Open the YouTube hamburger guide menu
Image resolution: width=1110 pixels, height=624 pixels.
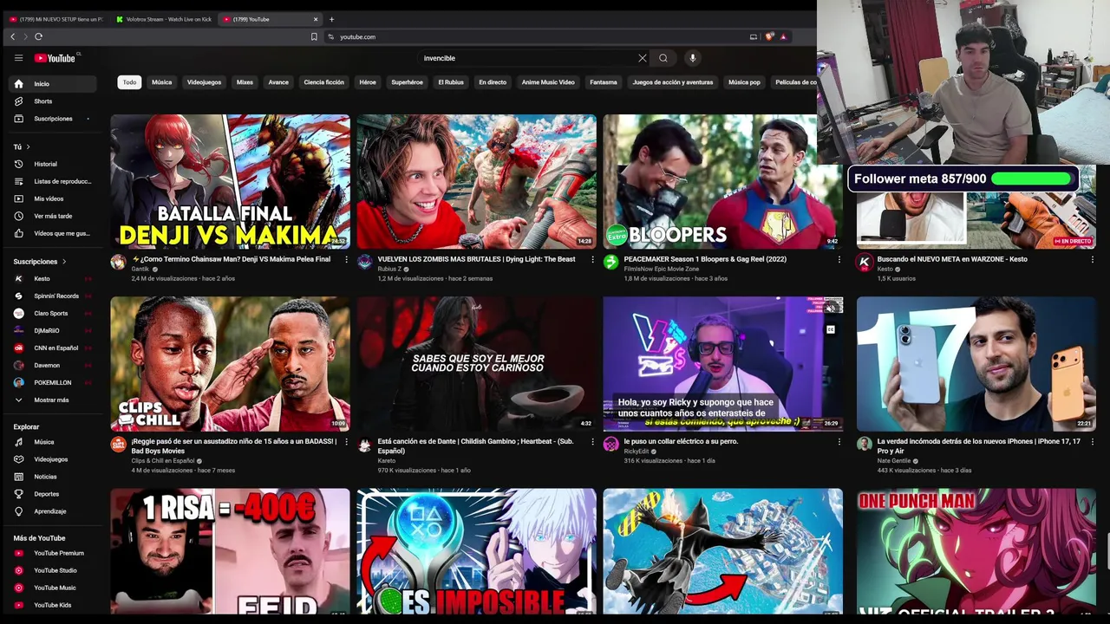click(18, 58)
